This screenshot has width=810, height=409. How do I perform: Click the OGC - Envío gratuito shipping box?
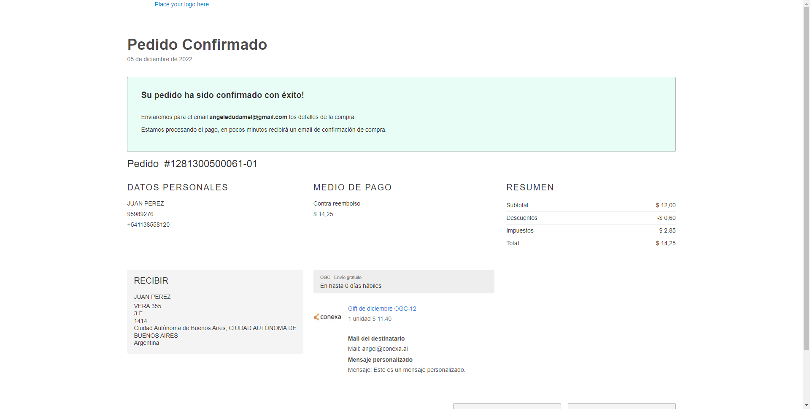[403, 282]
